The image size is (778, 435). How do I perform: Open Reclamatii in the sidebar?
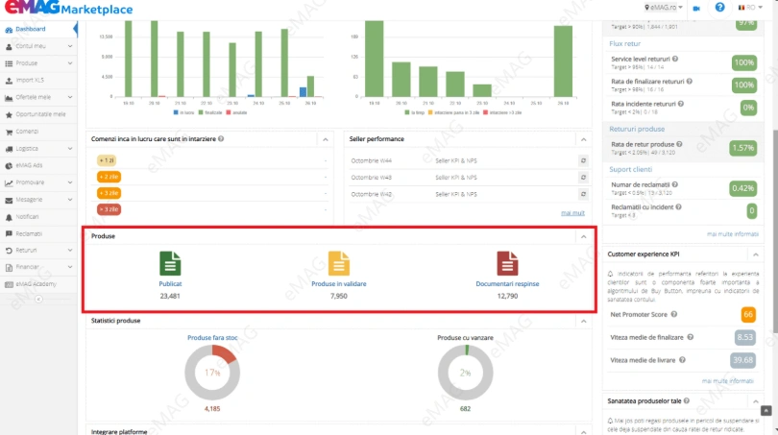click(x=29, y=233)
